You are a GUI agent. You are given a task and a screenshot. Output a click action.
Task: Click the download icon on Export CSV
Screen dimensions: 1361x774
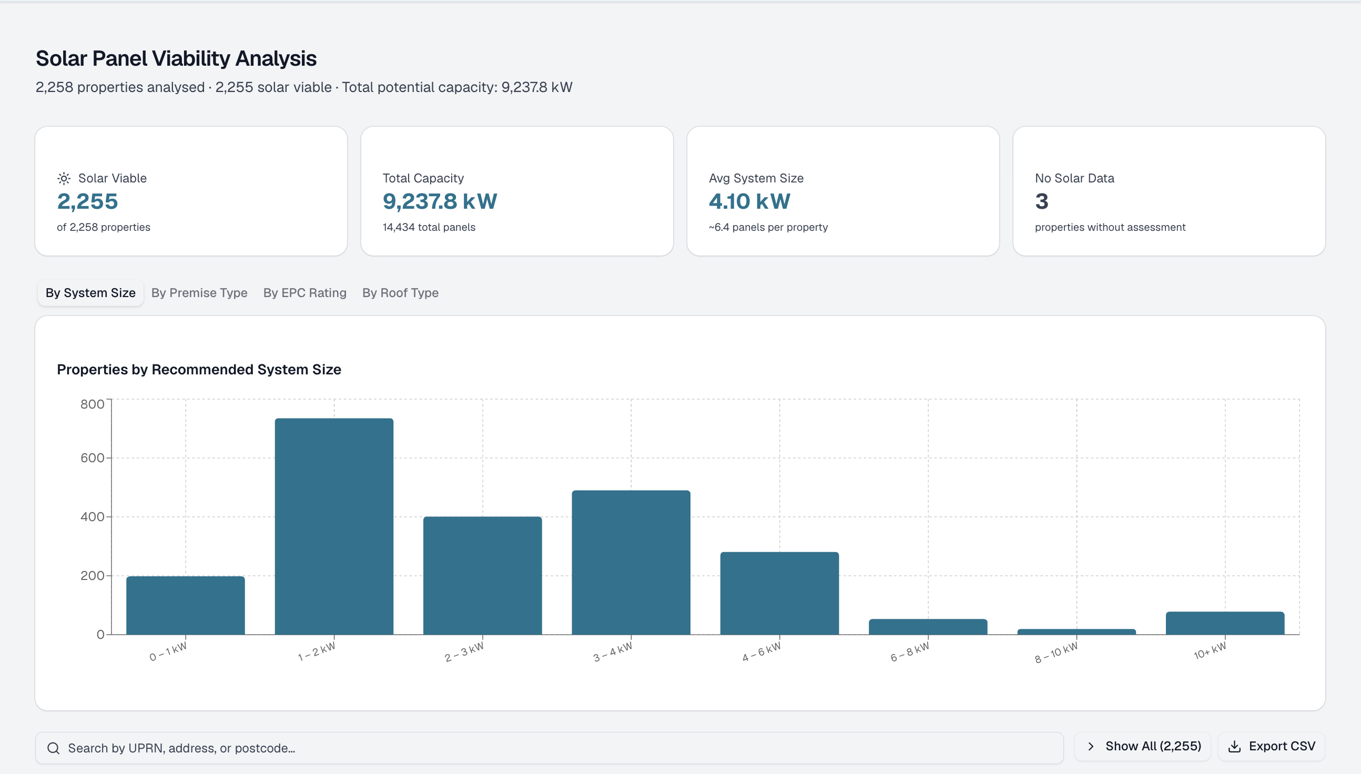(1234, 746)
